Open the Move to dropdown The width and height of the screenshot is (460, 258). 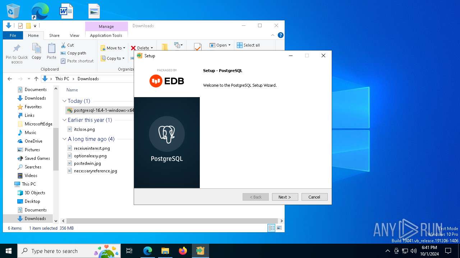113,48
